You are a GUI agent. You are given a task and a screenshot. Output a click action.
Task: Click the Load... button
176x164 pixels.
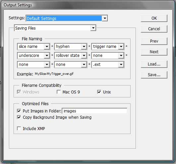coord(154,64)
